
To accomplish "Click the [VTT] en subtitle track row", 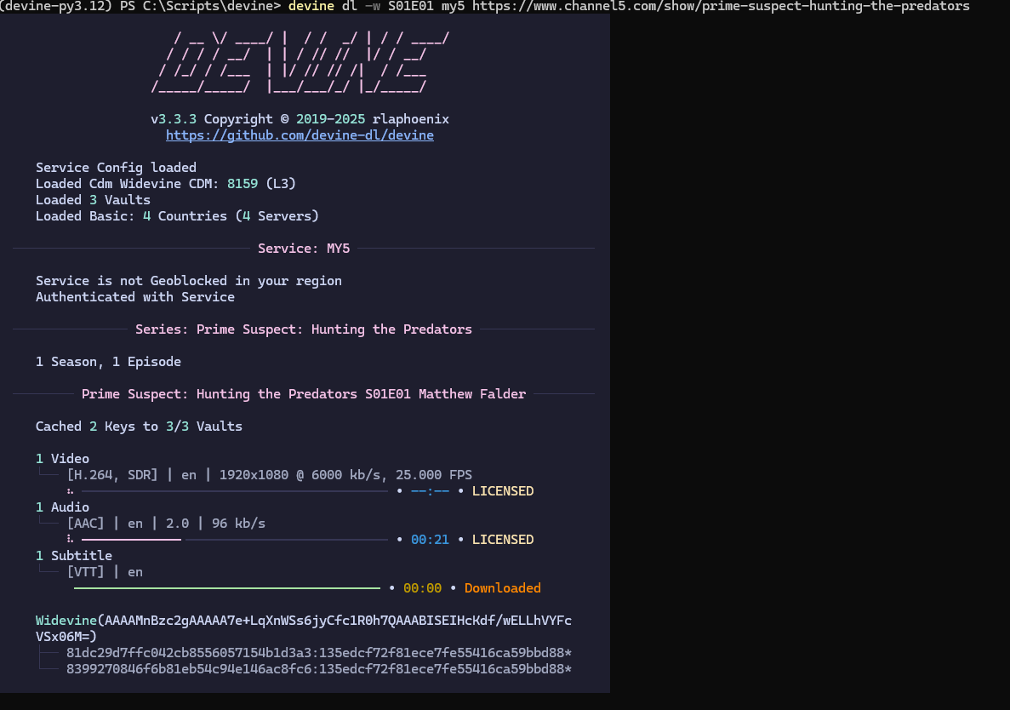I will pyautogui.click(x=105, y=571).
